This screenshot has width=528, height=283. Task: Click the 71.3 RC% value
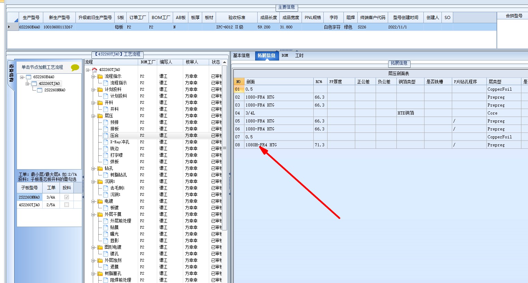(x=320, y=145)
